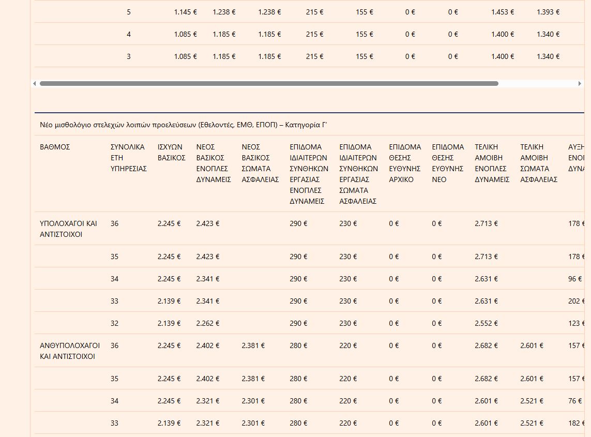This screenshot has height=437, width=591.
Task: Click the ΣΥΝΟΛΙΚΑ ΕΤΗ ΥΠΗΡΕΣΙΑΣ column header
Action: (128, 158)
